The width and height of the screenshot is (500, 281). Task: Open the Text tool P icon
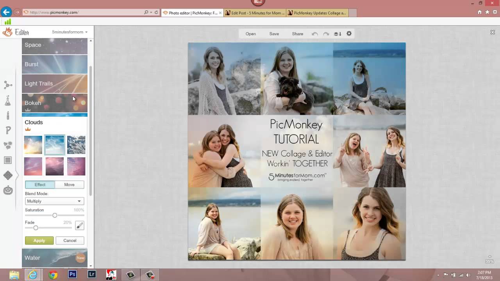tap(8, 131)
